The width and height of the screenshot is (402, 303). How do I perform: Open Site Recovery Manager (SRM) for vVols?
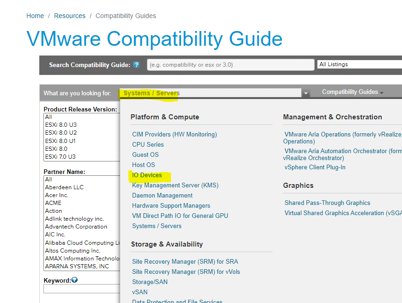click(x=186, y=272)
